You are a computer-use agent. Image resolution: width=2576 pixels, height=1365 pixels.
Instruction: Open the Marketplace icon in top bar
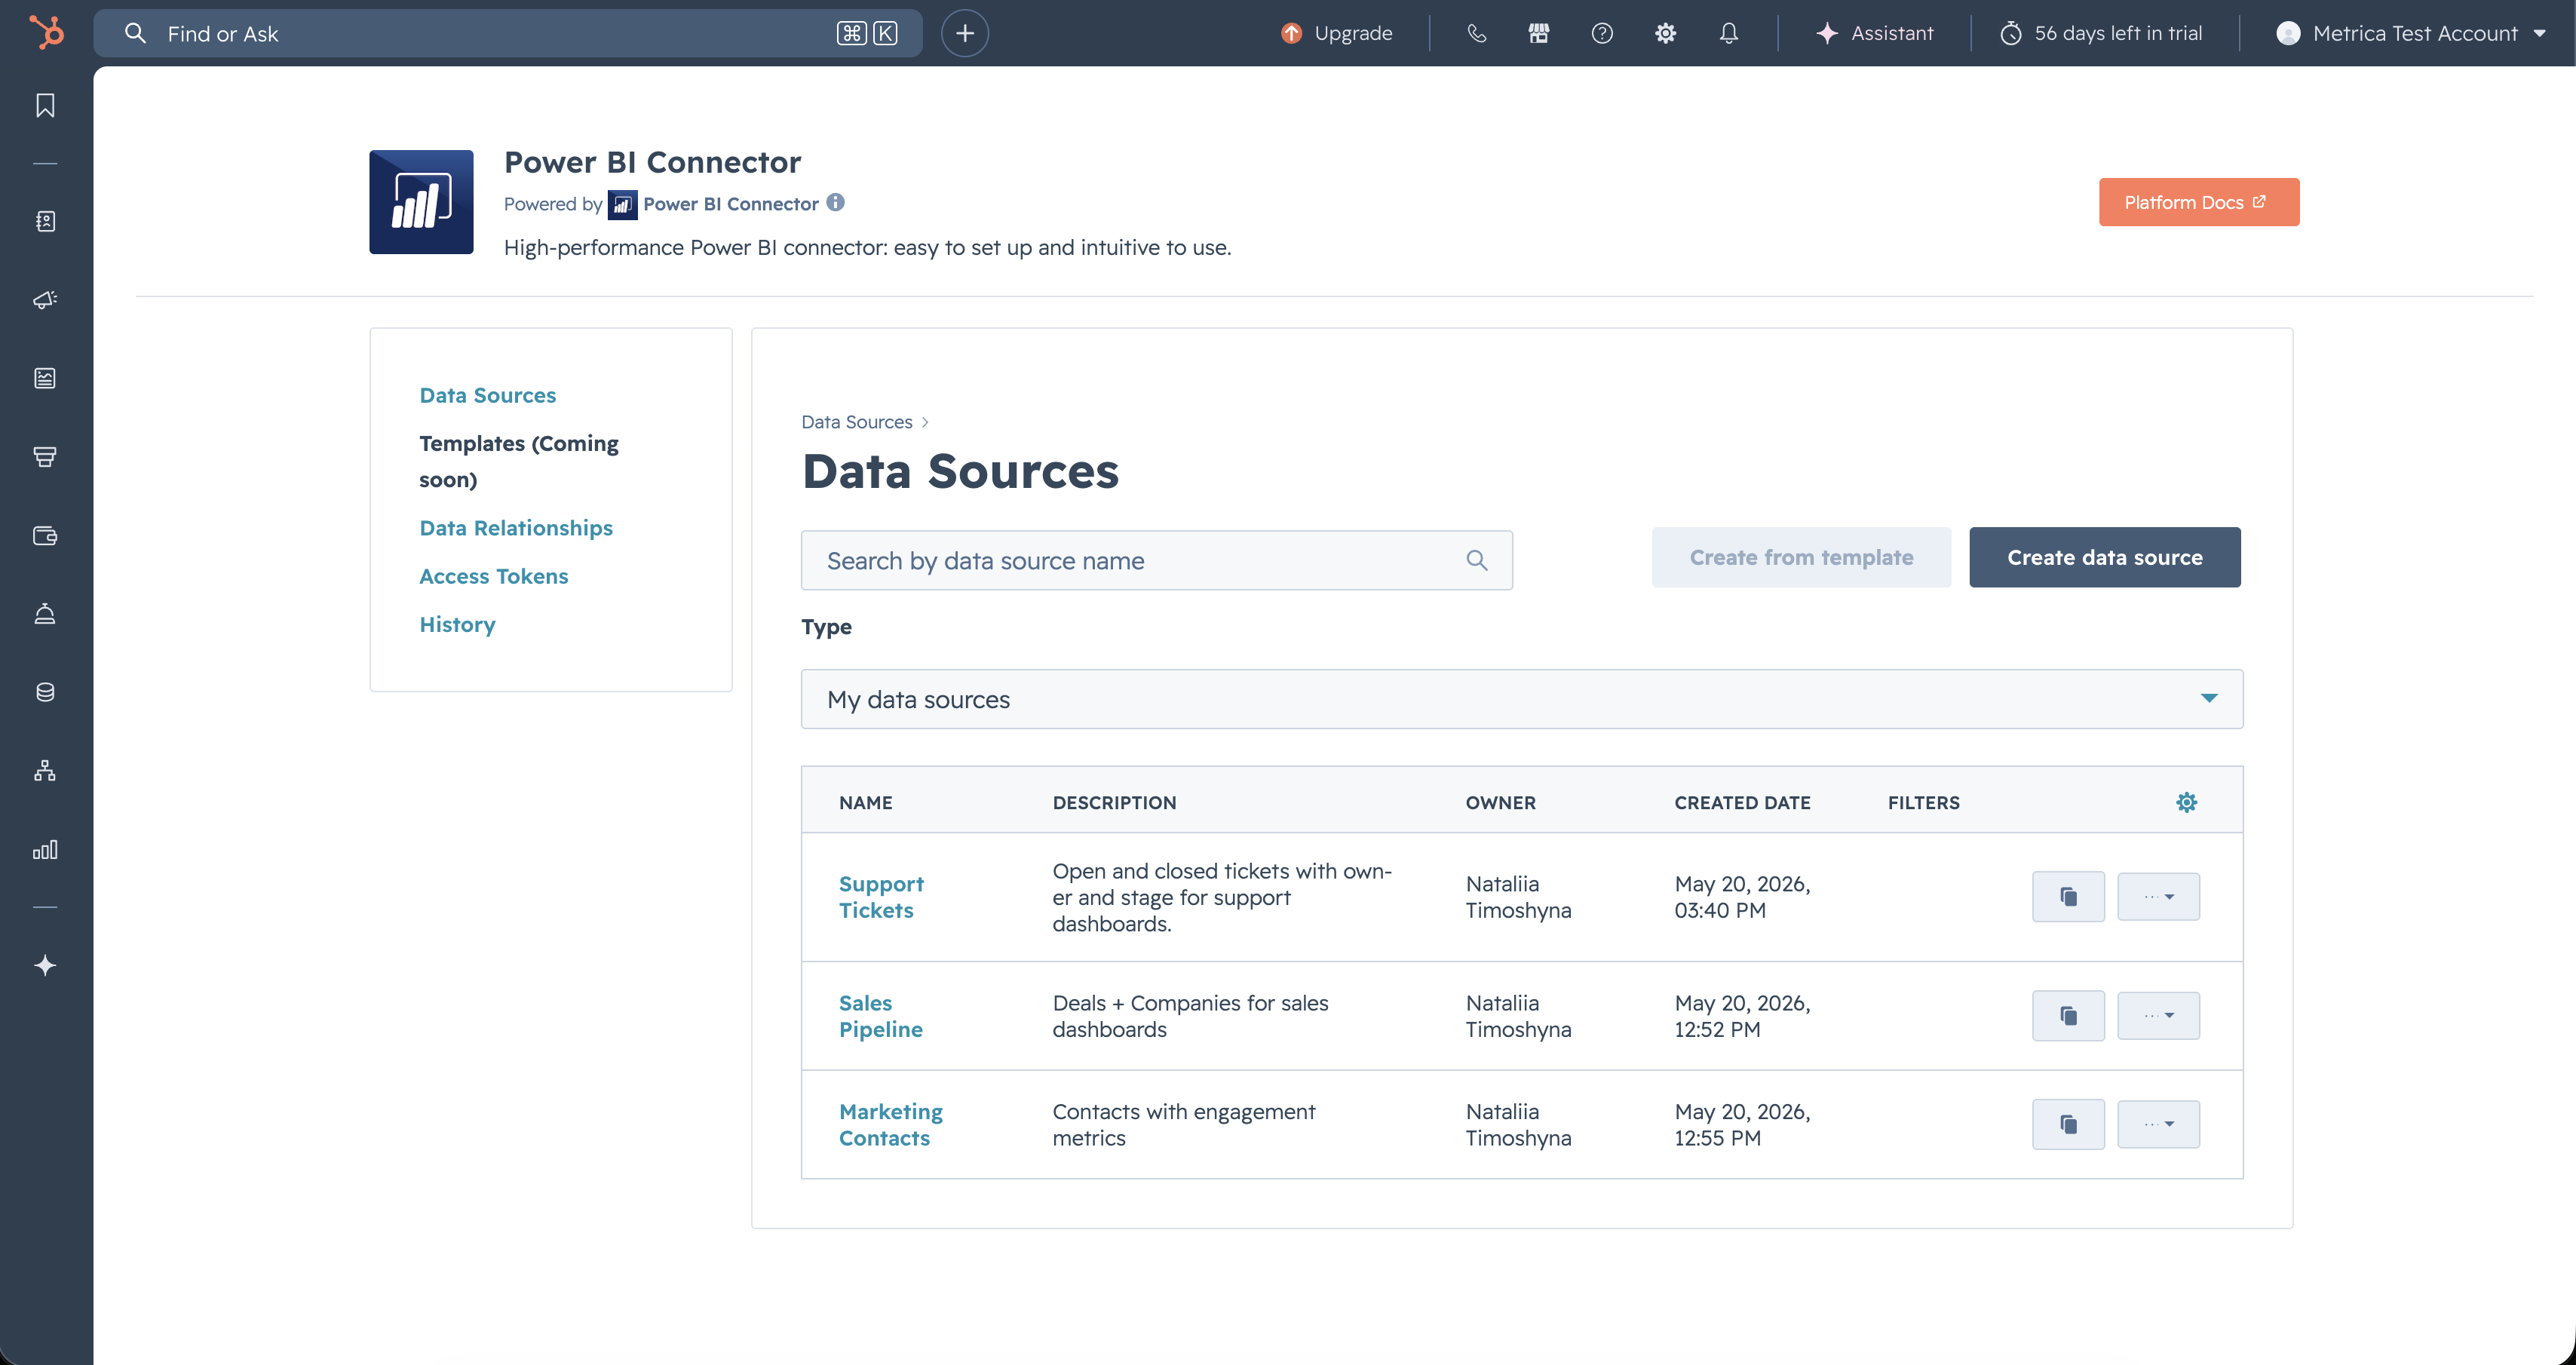point(1539,33)
